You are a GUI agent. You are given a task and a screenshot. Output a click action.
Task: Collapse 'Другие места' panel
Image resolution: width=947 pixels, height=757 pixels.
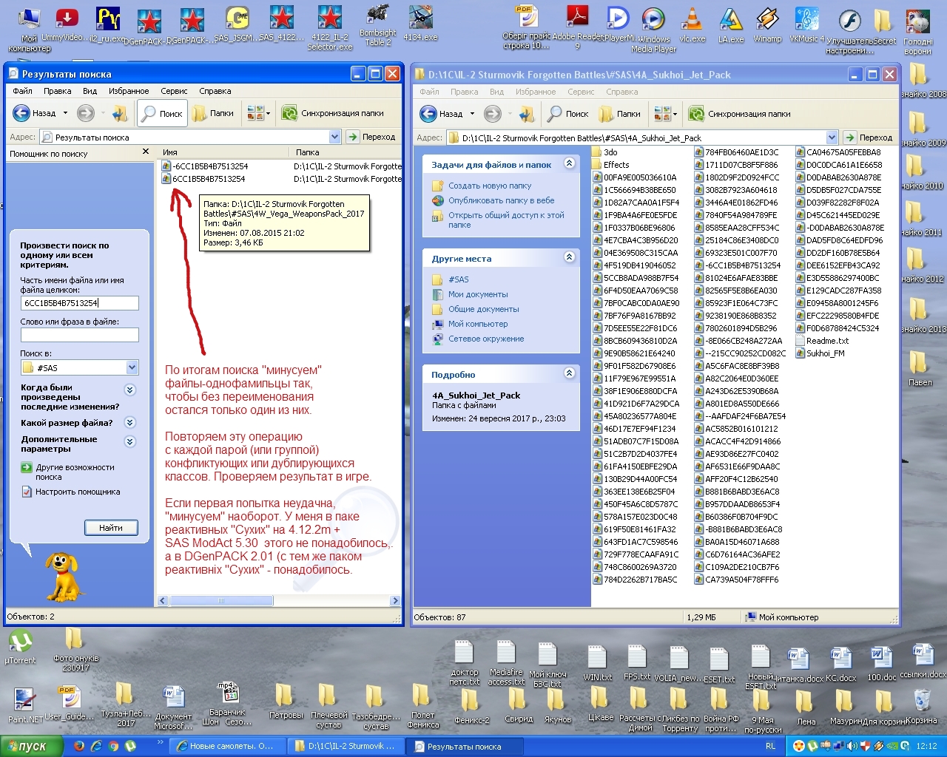(569, 257)
